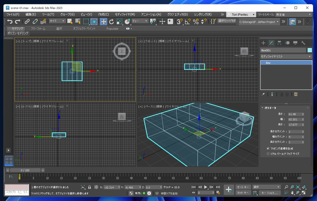317x201 pixels.
Task: Click Select and Place tool
Action: pyautogui.click(x=127, y=21)
